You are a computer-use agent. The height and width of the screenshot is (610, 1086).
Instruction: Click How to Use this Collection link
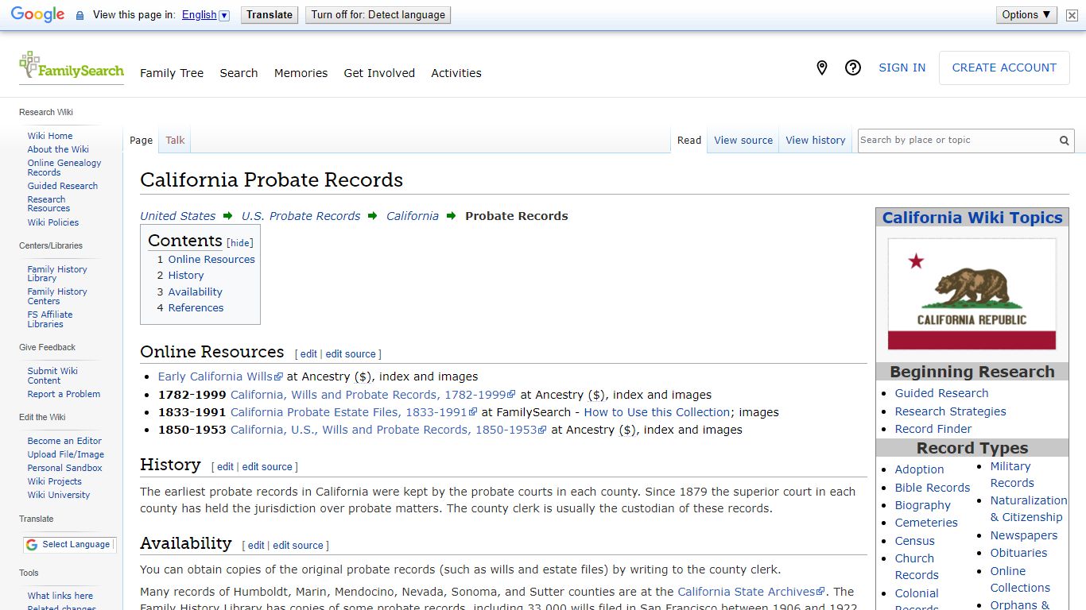657,412
